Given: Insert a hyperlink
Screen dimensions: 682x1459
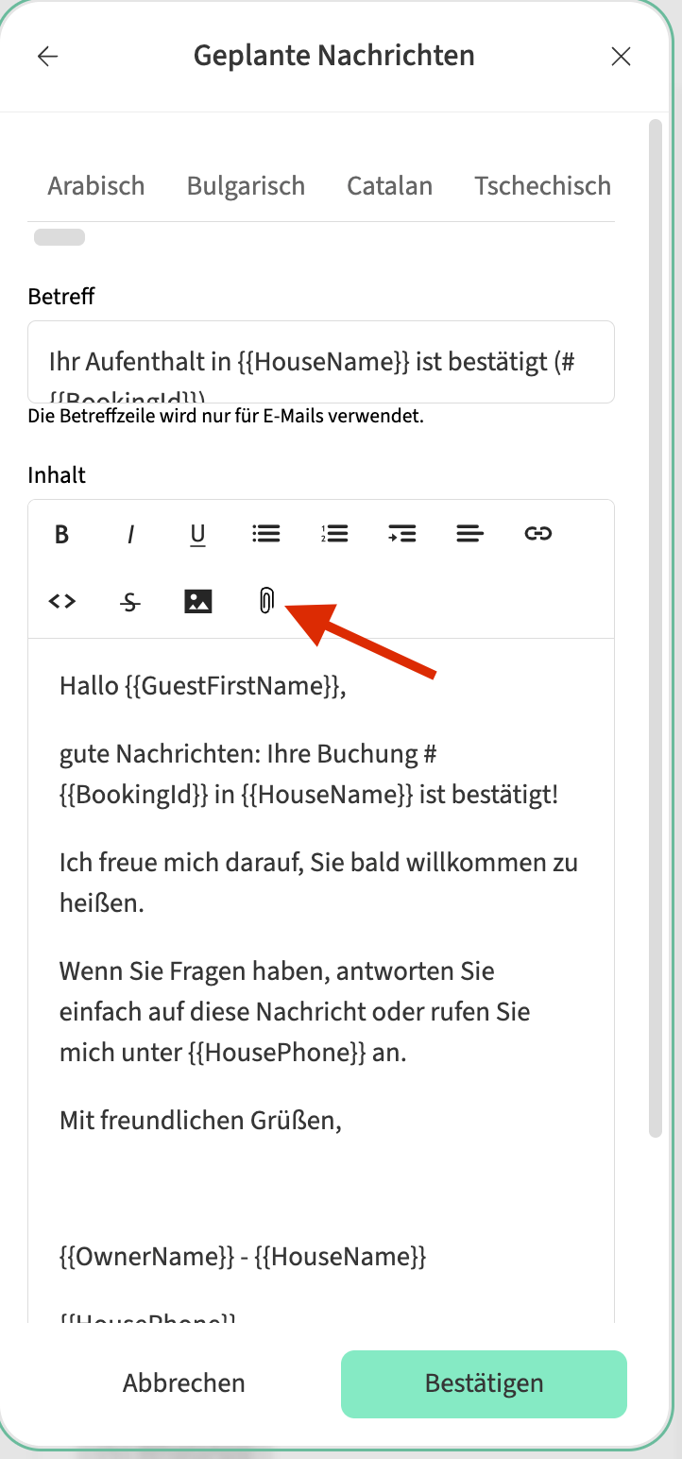Looking at the screenshot, I should [537, 534].
